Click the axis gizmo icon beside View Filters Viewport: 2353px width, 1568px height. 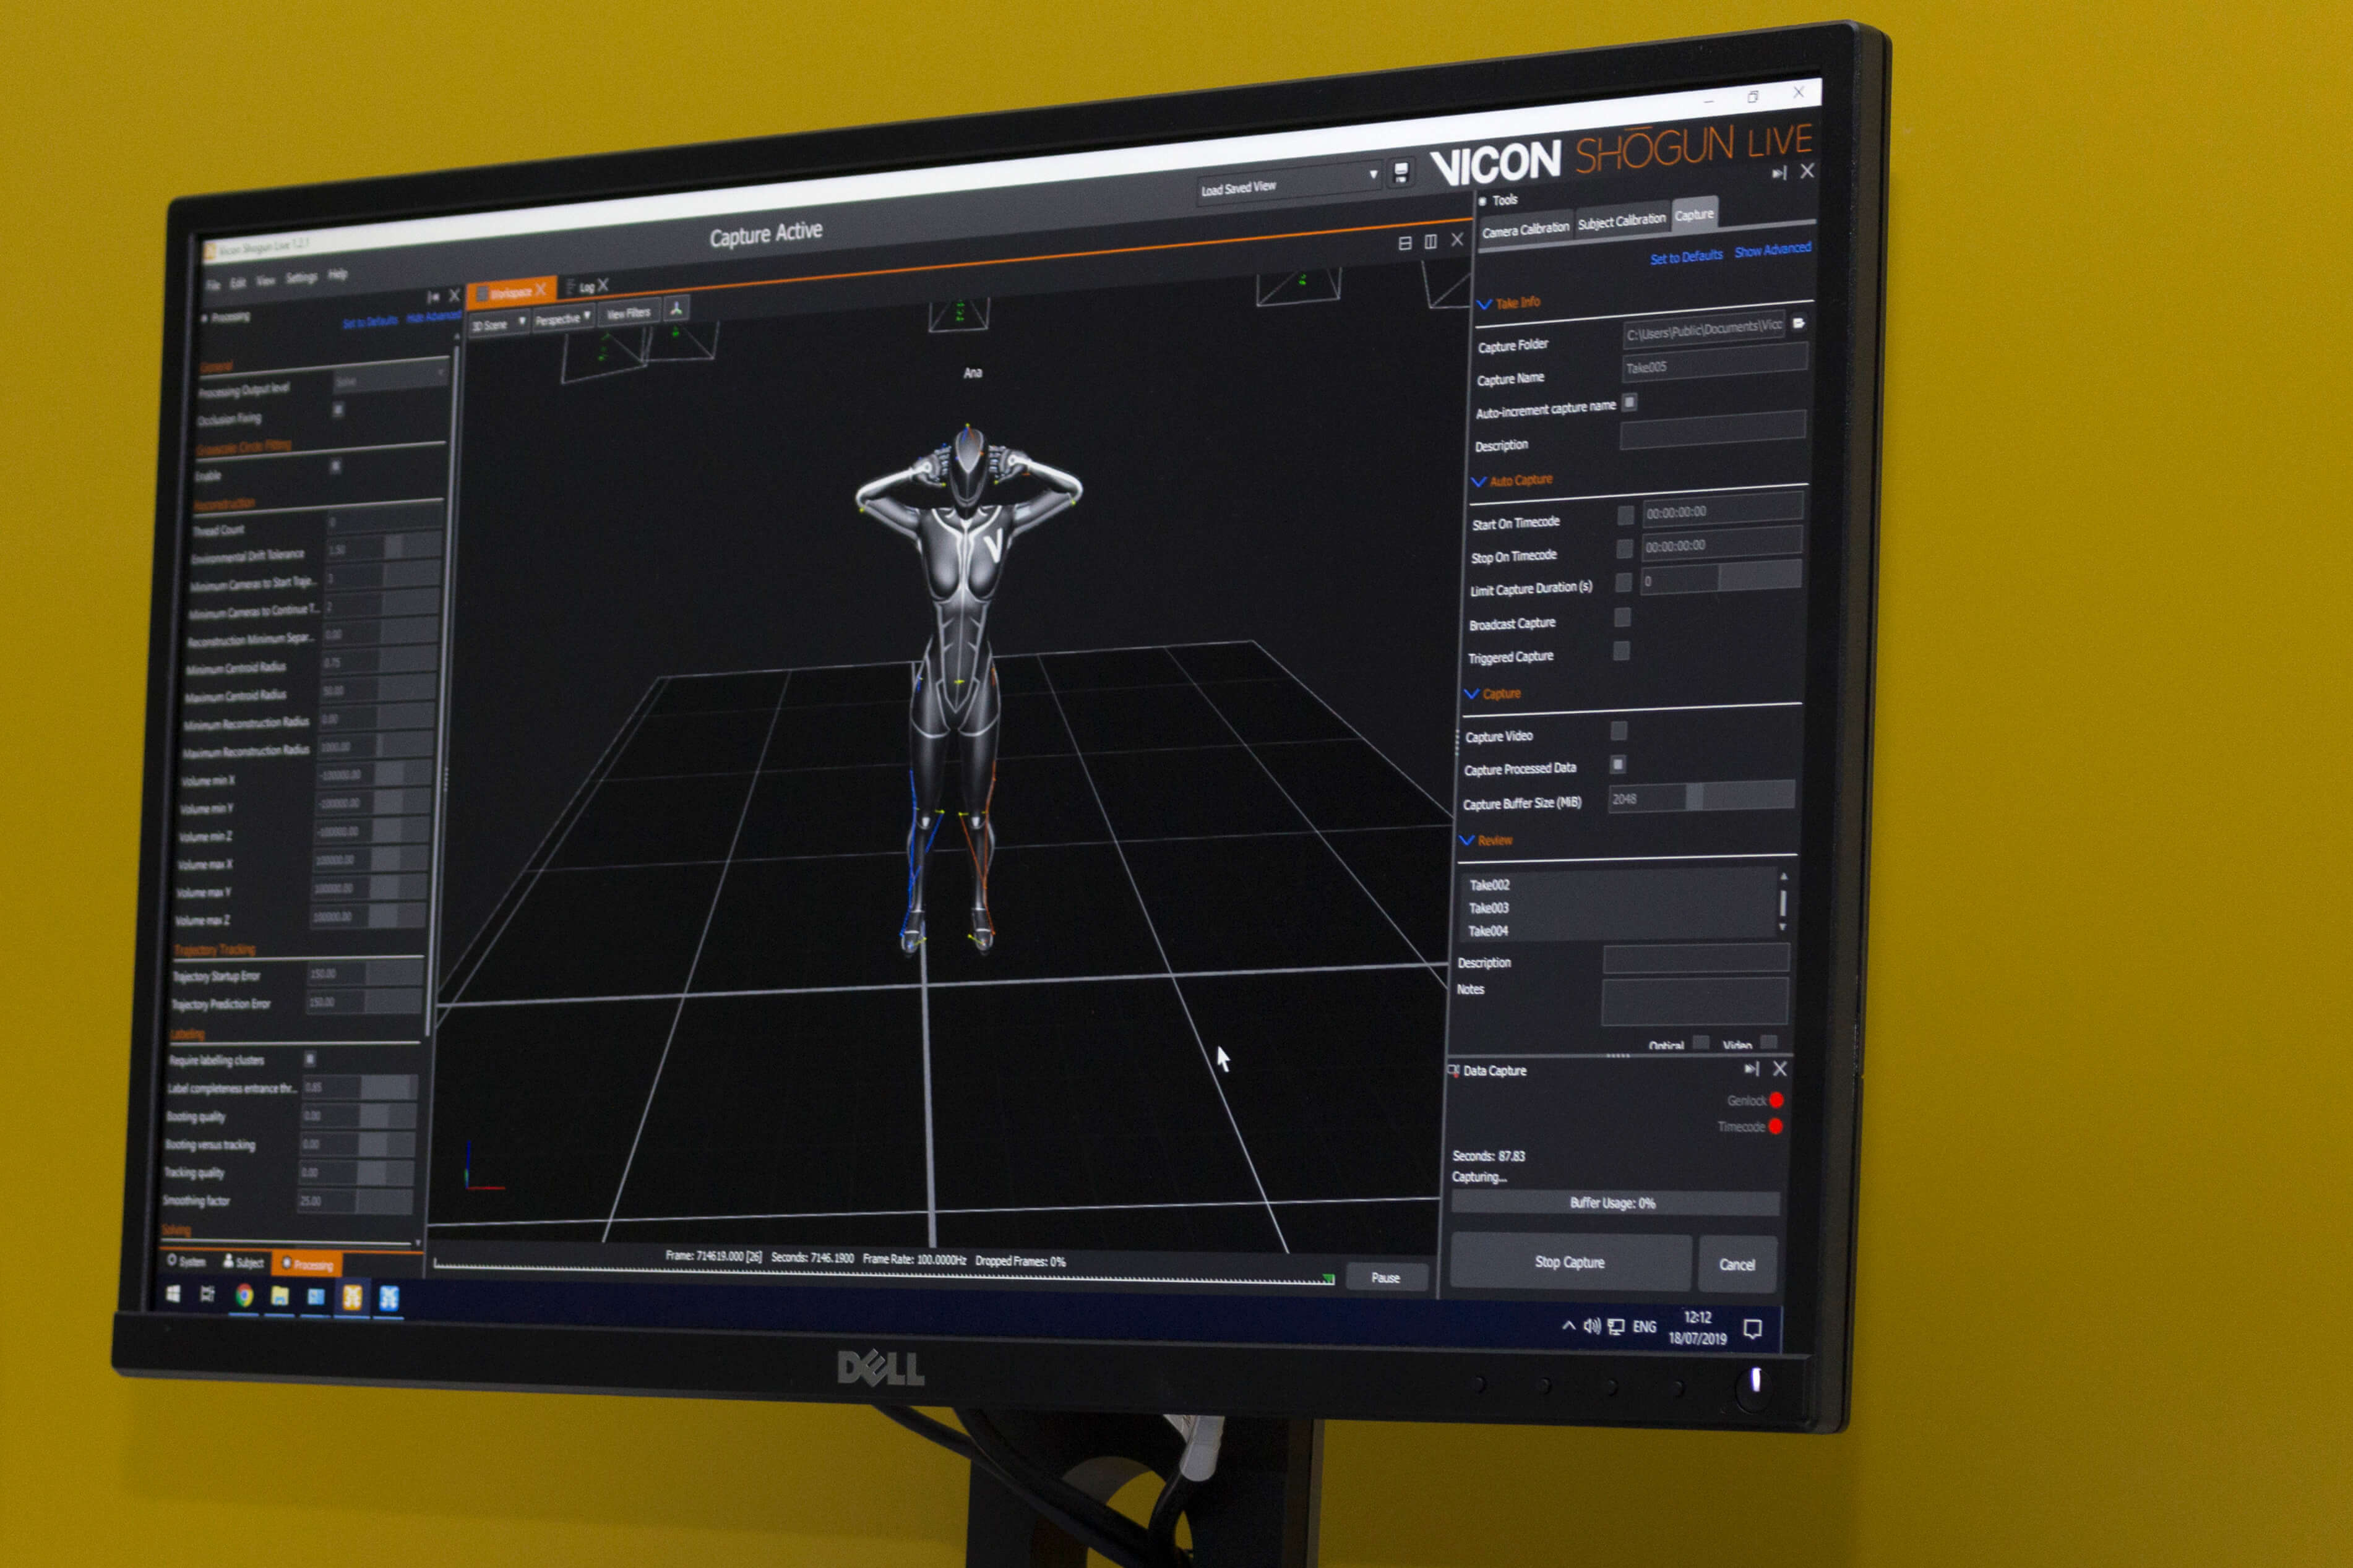(677, 309)
